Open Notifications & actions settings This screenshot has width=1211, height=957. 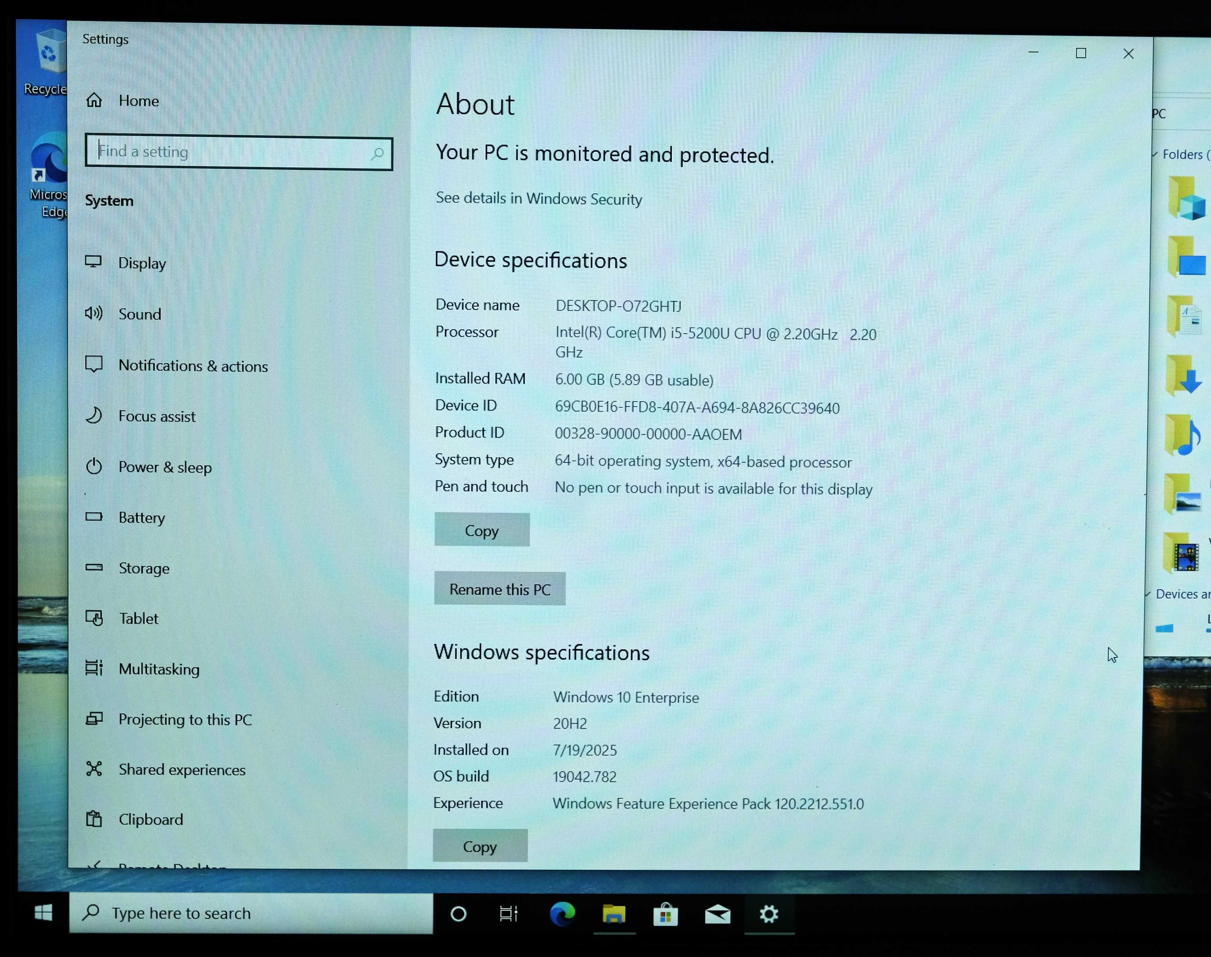193,366
